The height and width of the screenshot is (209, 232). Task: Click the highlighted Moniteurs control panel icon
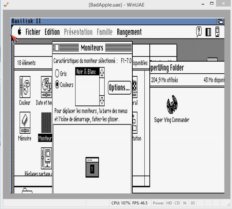tap(46, 123)
